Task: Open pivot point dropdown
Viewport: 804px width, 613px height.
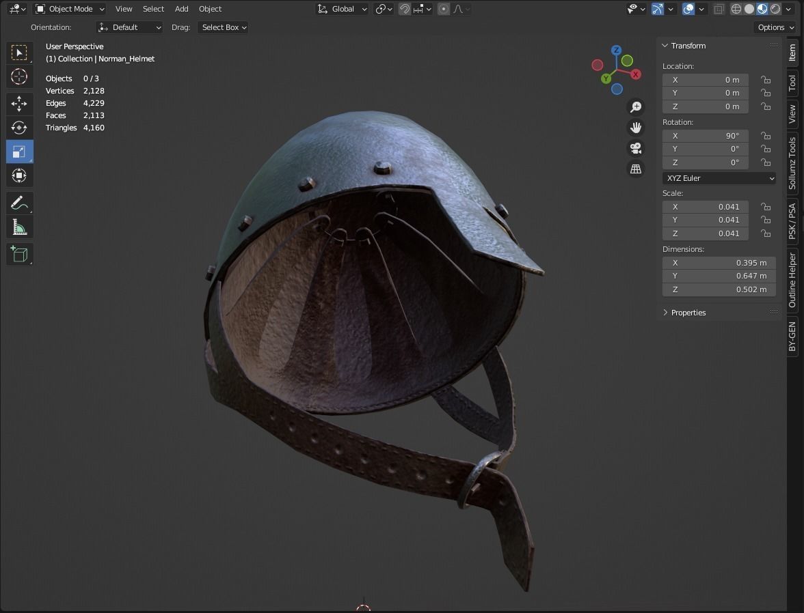Action: pyautogui.click(x=384, y=9)
